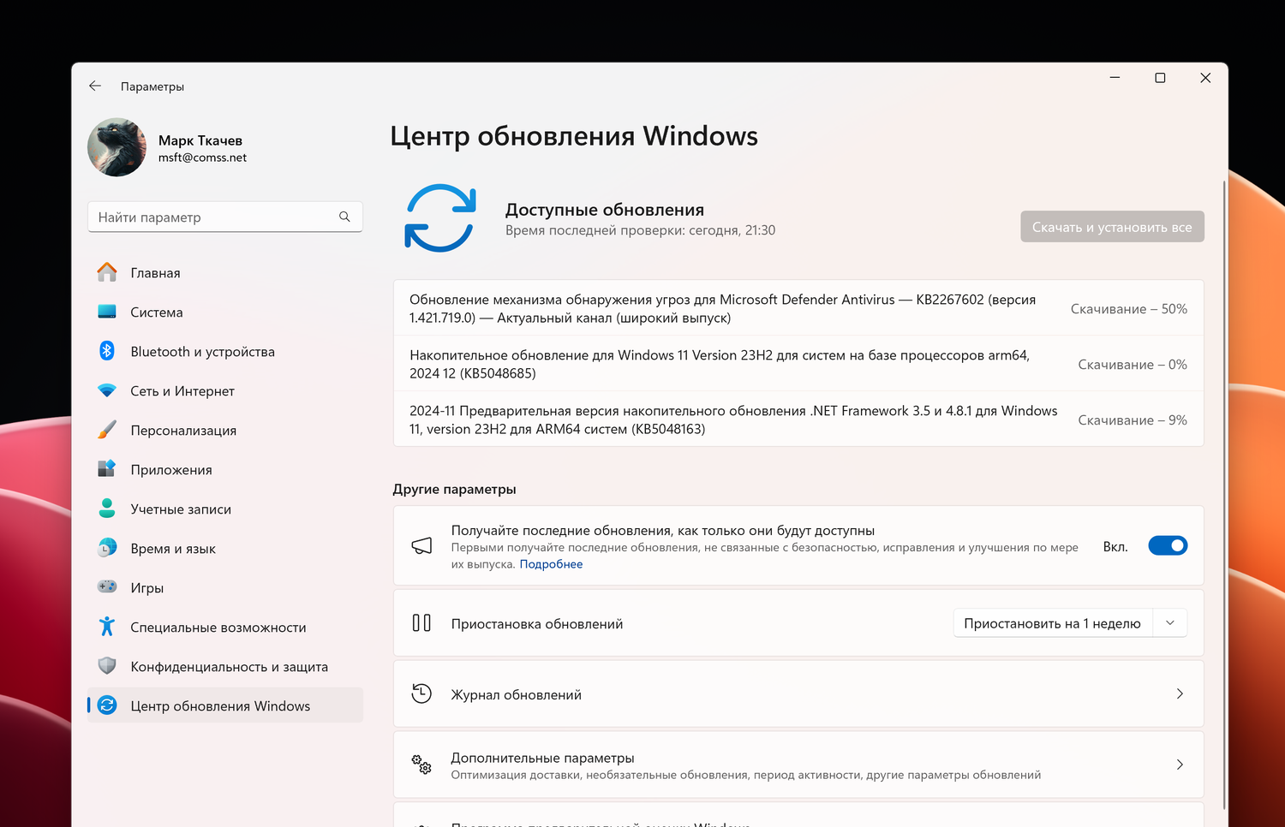Expand Журнал обновлений chevron

coord(1180,694)
